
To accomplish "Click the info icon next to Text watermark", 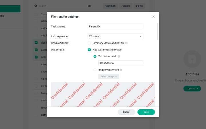I will (119, 56).
